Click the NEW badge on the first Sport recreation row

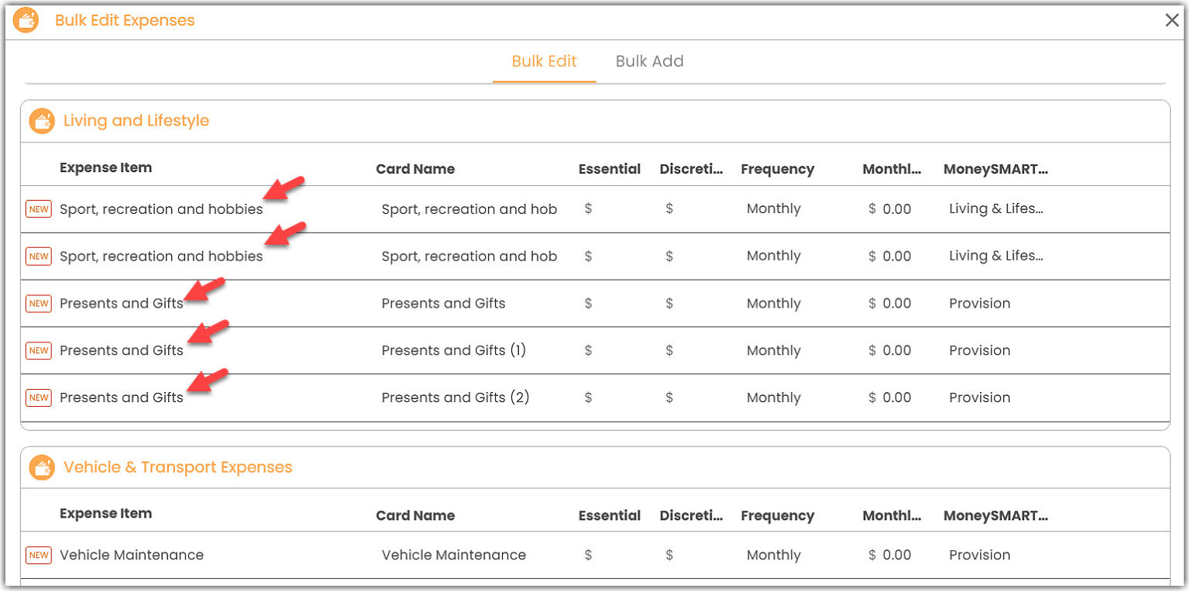point(38,209)
